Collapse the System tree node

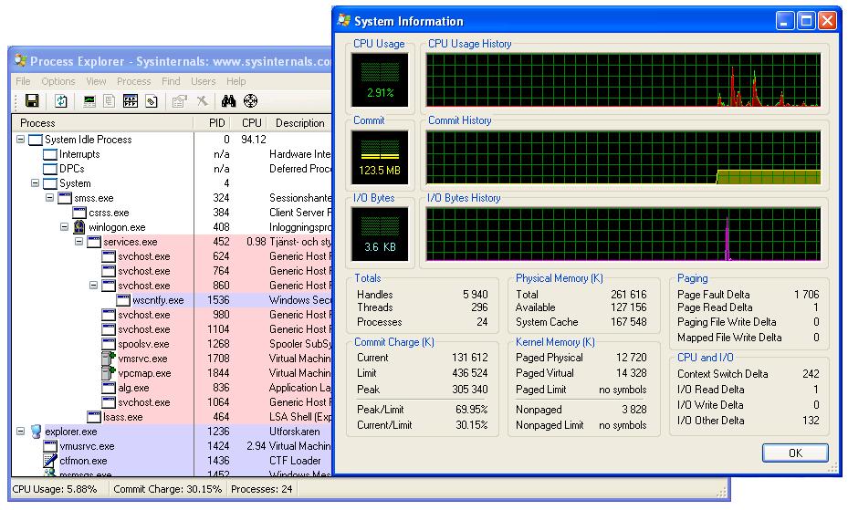(x=36, y=183)
